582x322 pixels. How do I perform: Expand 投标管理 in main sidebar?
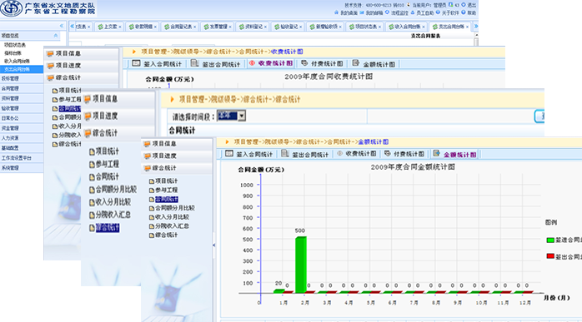(22, 78)
